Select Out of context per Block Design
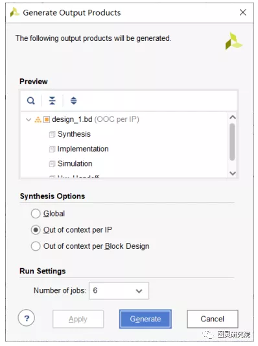The width and height of the screenshot is (258, 346). tap(36, 246)
